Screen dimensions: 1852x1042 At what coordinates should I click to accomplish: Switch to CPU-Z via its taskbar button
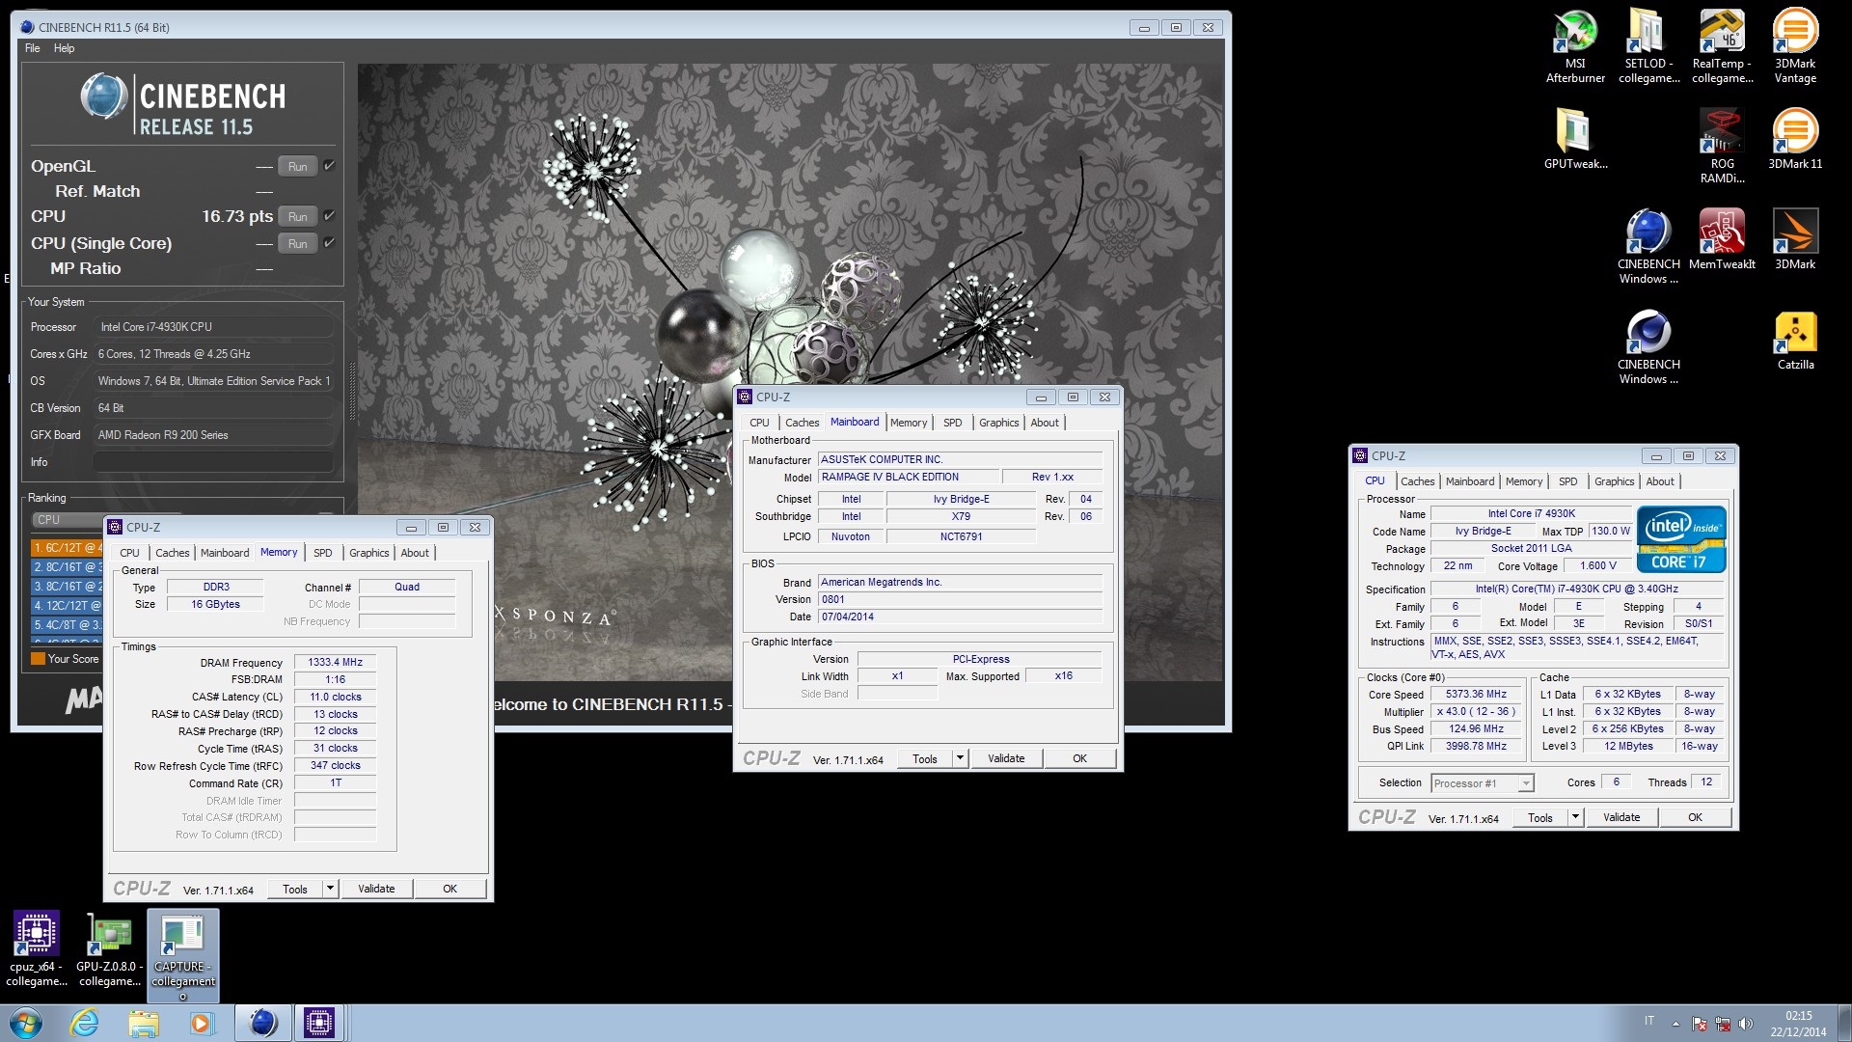319,1023
